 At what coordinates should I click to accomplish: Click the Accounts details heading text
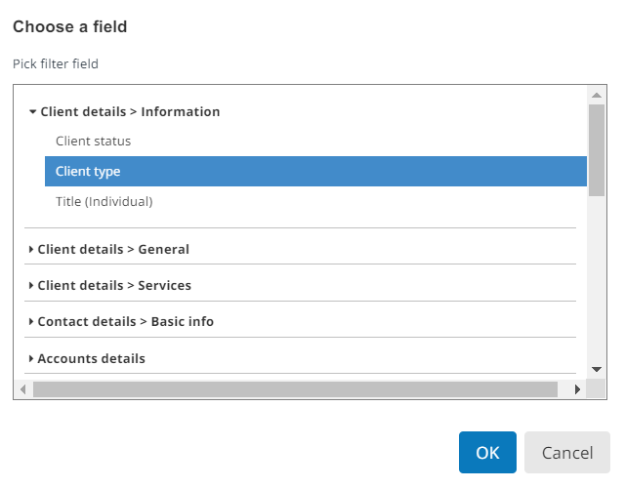[91, 359]
